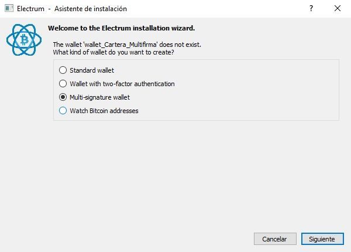The width and height of the screenshot is (351, 252).
Task: Select the Standard wallet radio button
Action: [x=63, y=70]
